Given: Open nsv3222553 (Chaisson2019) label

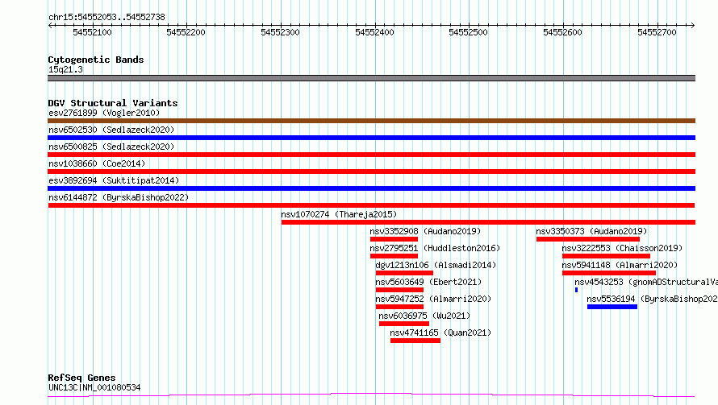Looking at the screenshot, I should 622,248.
